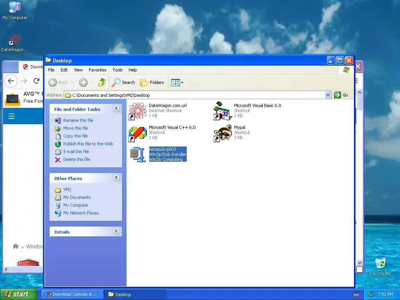This screenshot has height=300, width=400.
Task: Open the Forward history dropdown arrow
Action: pos(92,82)
